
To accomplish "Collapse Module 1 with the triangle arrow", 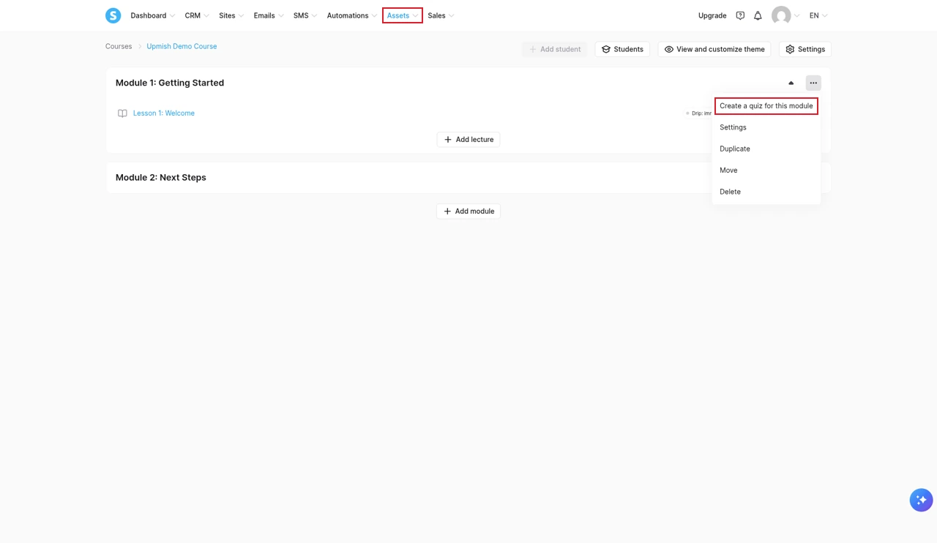I will coord(791,83).
